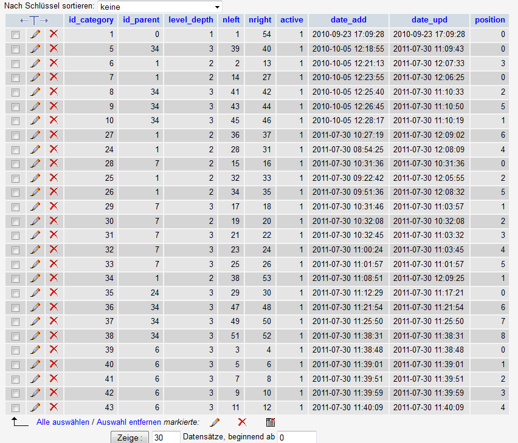Screen dimensions: 518x443
Task: Select date_add cell '2011-07-30 11:12:29'
Action: coord(348,293)
